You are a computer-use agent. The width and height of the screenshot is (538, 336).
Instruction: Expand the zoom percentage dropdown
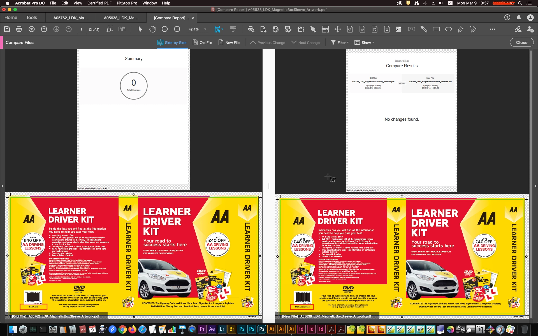pyautogui.click(x=205, y=29)
